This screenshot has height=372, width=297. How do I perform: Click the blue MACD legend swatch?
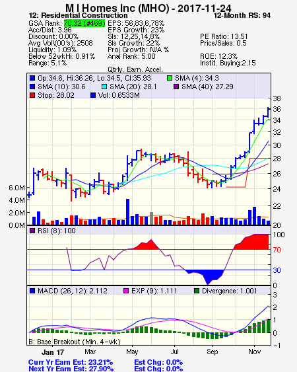(32, 291)
